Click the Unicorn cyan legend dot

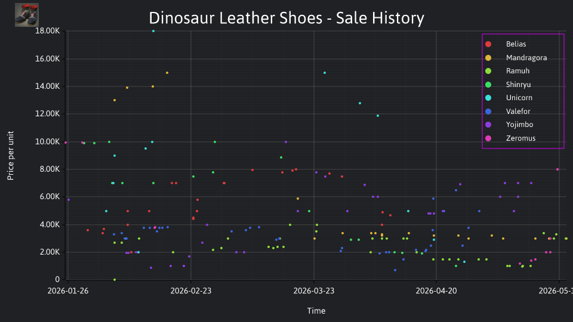coord(488,98)
